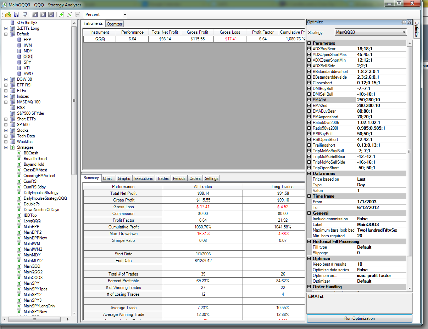Click the EPP instrument icon in tree
This screenshot has height=329, width=428.
point(20,40)
